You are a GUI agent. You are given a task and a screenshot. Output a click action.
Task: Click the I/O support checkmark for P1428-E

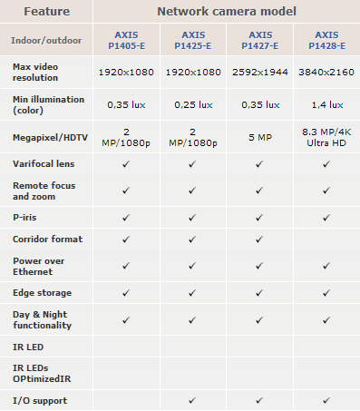tap(326, 401)
